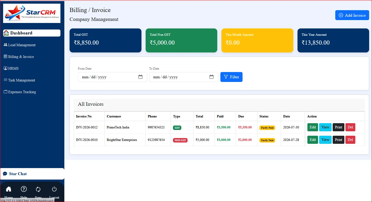Click the Star Chat bubble icon
Image resolution: width=372 pixels, height=202 pixels.
[5, 174]
